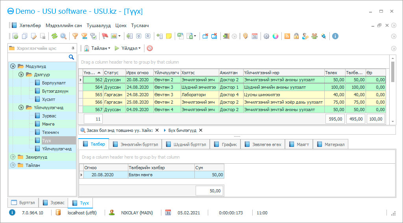This screenshot has height=223, width=403.
Task: Click the blue info icon in toolbar
Action: [x=335, y=36]
